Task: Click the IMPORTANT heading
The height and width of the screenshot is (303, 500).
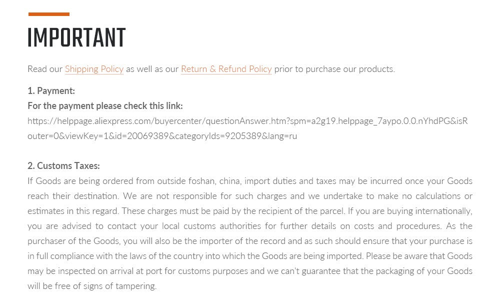Action: (76, 37)
